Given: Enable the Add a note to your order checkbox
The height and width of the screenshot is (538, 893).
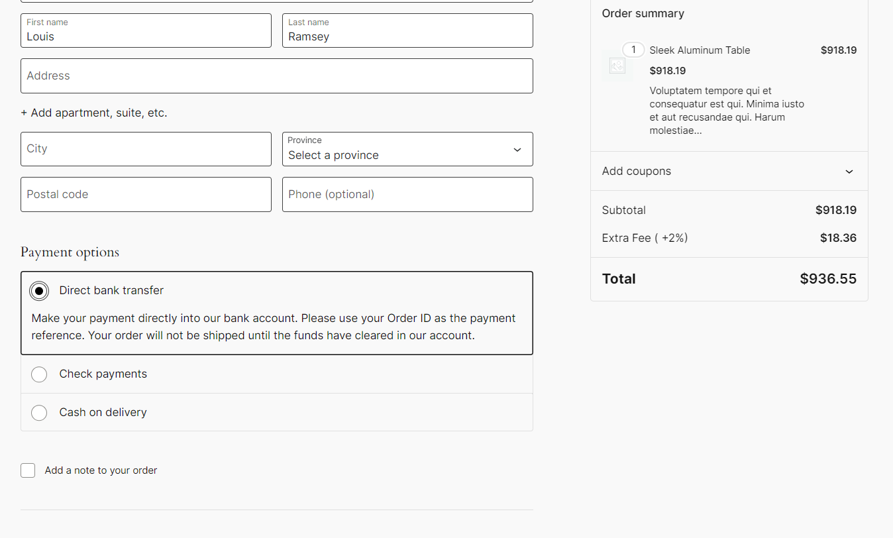Looking at the screenshot, I should coord(28,470).
